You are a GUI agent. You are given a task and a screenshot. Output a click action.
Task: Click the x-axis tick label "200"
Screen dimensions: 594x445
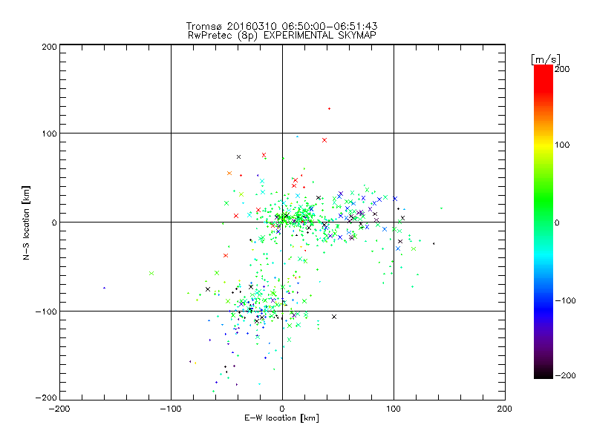(x=505, y=409)
